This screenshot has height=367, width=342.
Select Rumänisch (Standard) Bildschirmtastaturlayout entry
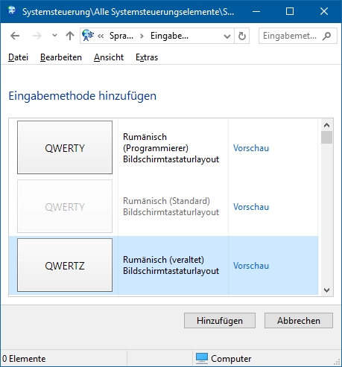tap(171, 206)
